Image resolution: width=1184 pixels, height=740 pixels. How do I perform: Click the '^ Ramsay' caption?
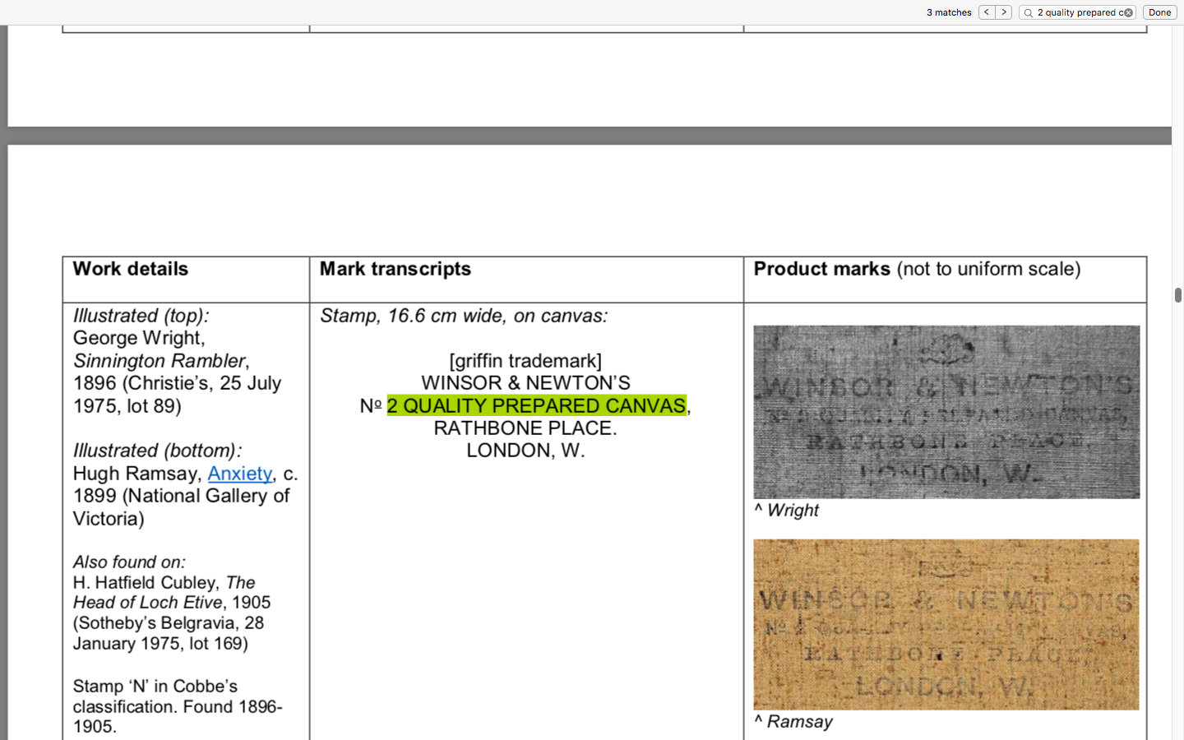coord(793,722)
